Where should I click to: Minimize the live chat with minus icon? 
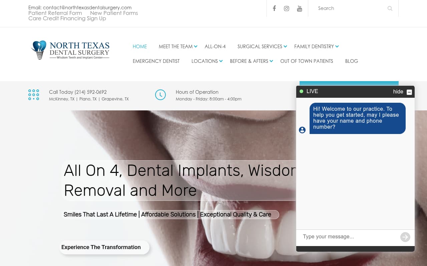(x=409, y=92)
